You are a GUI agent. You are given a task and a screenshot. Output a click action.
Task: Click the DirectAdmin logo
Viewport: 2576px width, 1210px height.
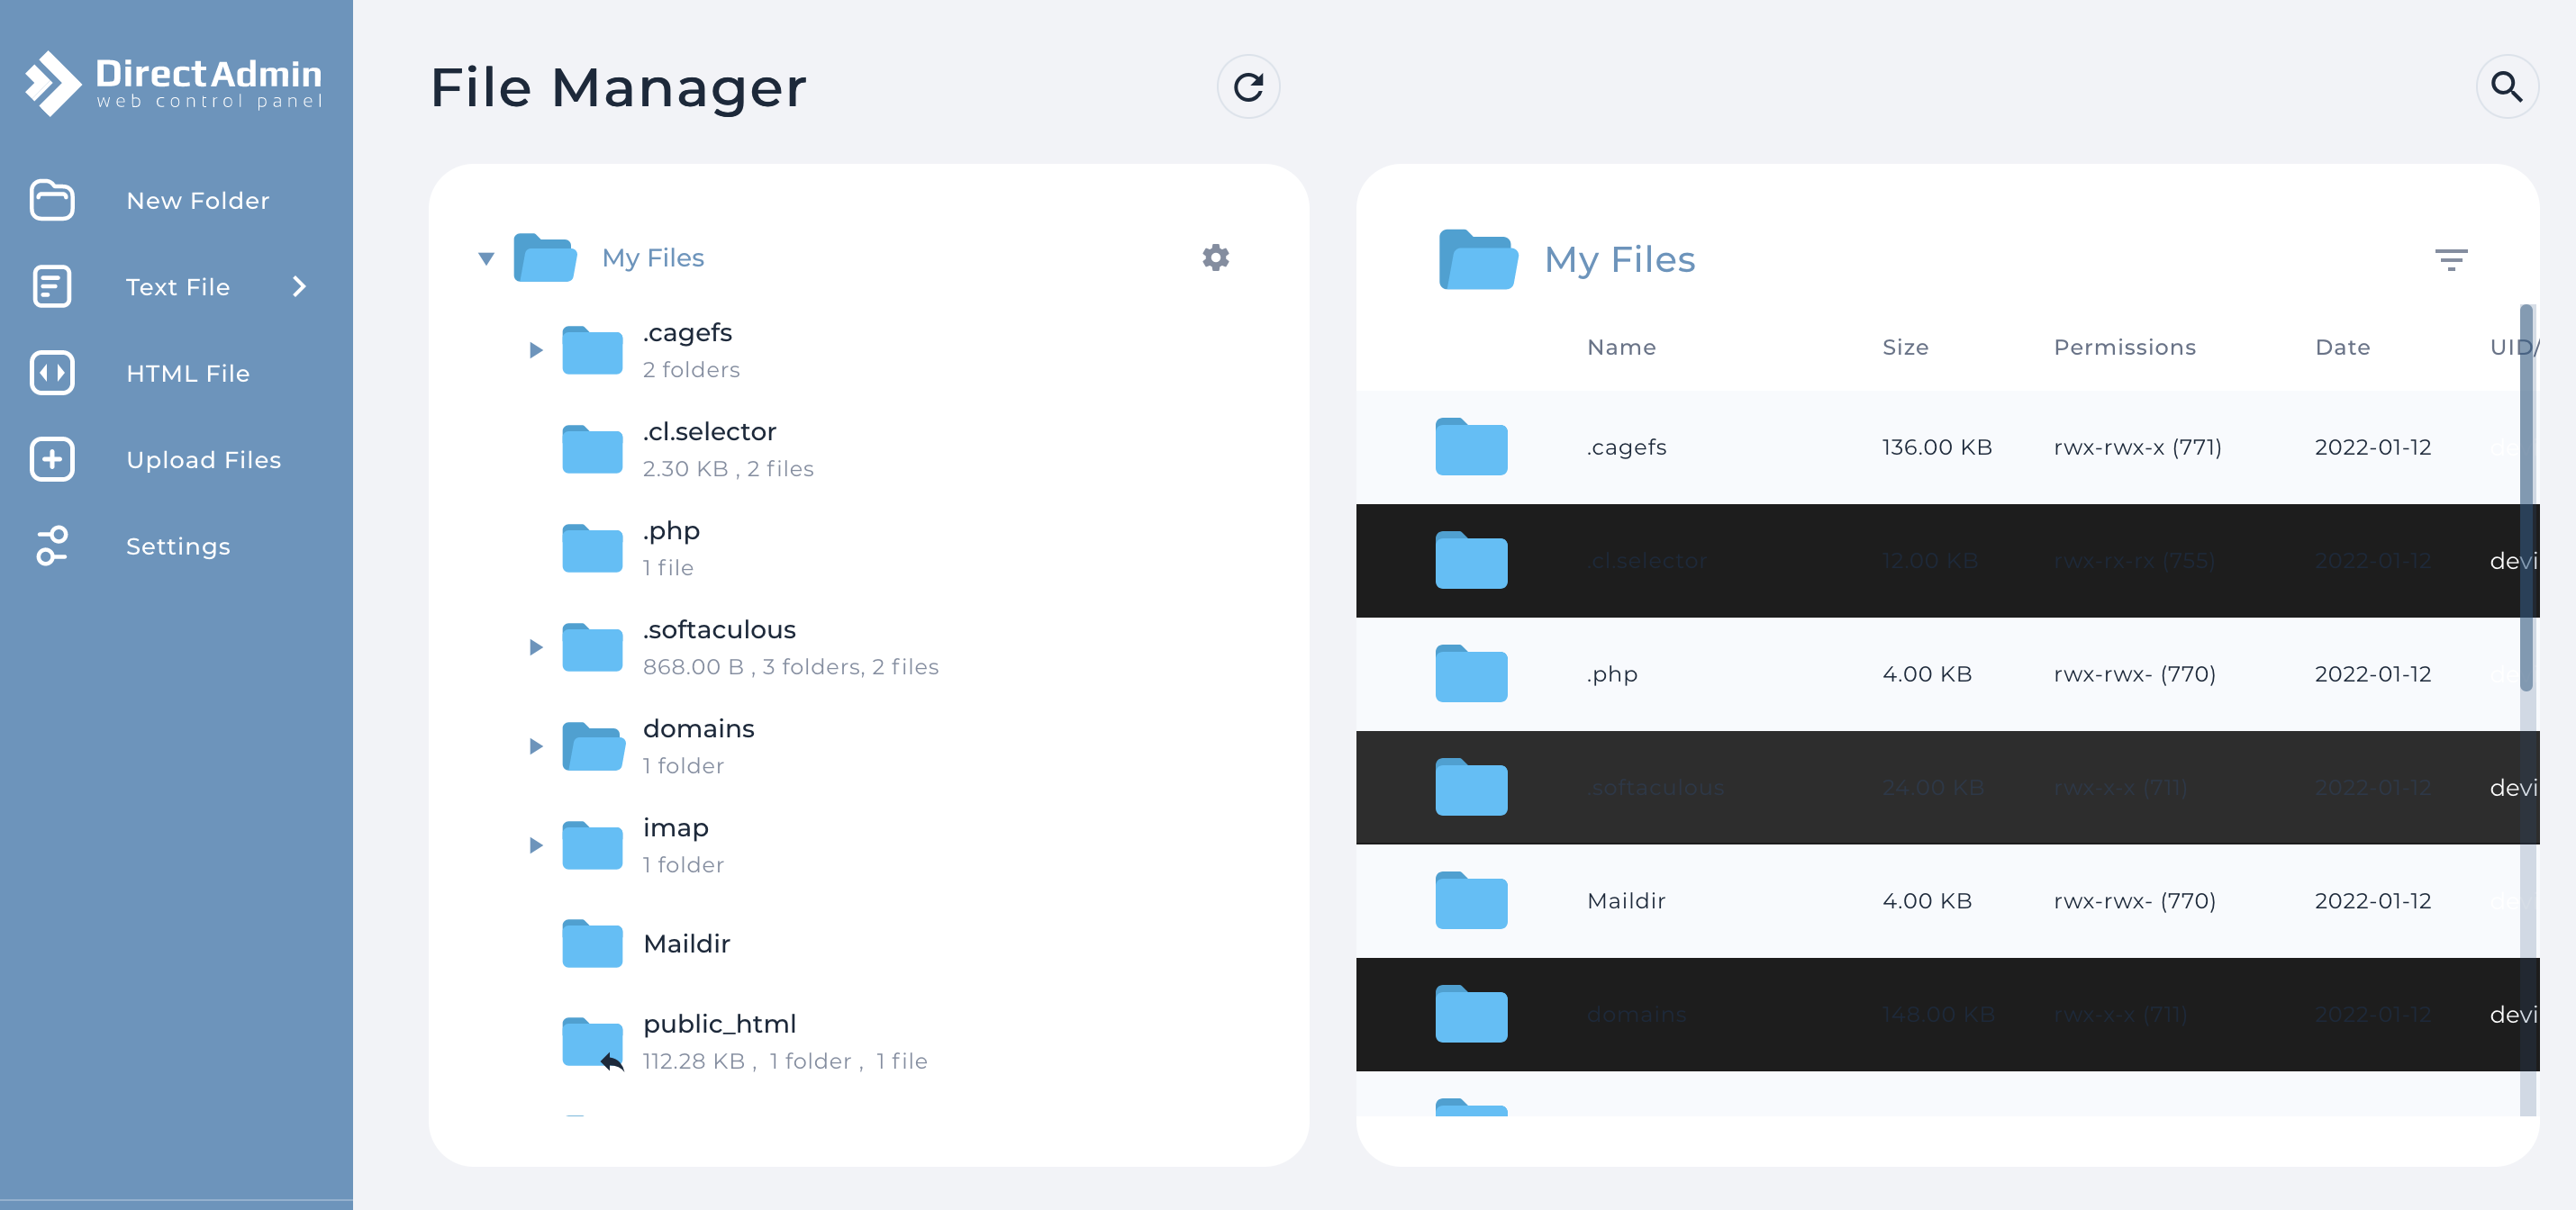[174, 83]
